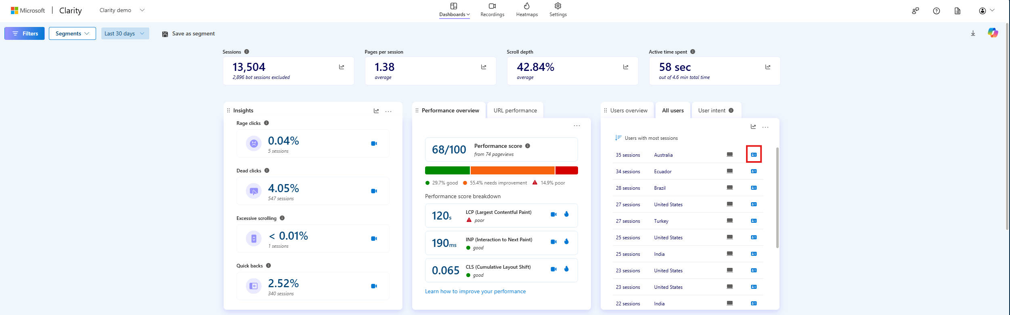Download dashboard using the download icon
This screenshot has height=315, width=1010.
point(973,33)
